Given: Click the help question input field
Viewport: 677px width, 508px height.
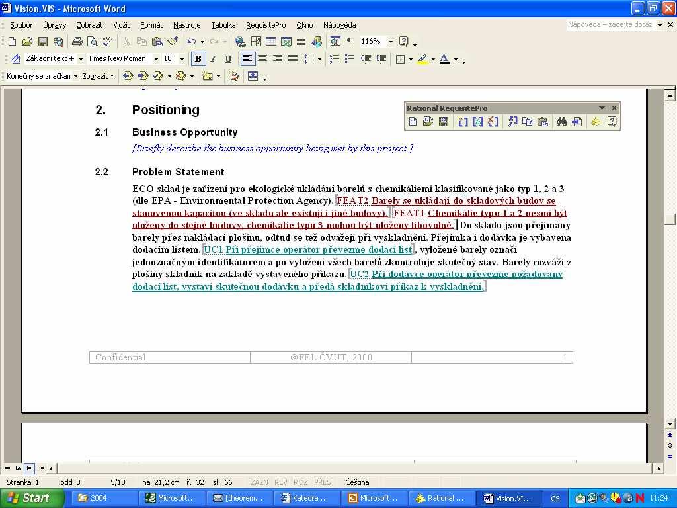Looking at the screenshot, I should tap(610, 24).
